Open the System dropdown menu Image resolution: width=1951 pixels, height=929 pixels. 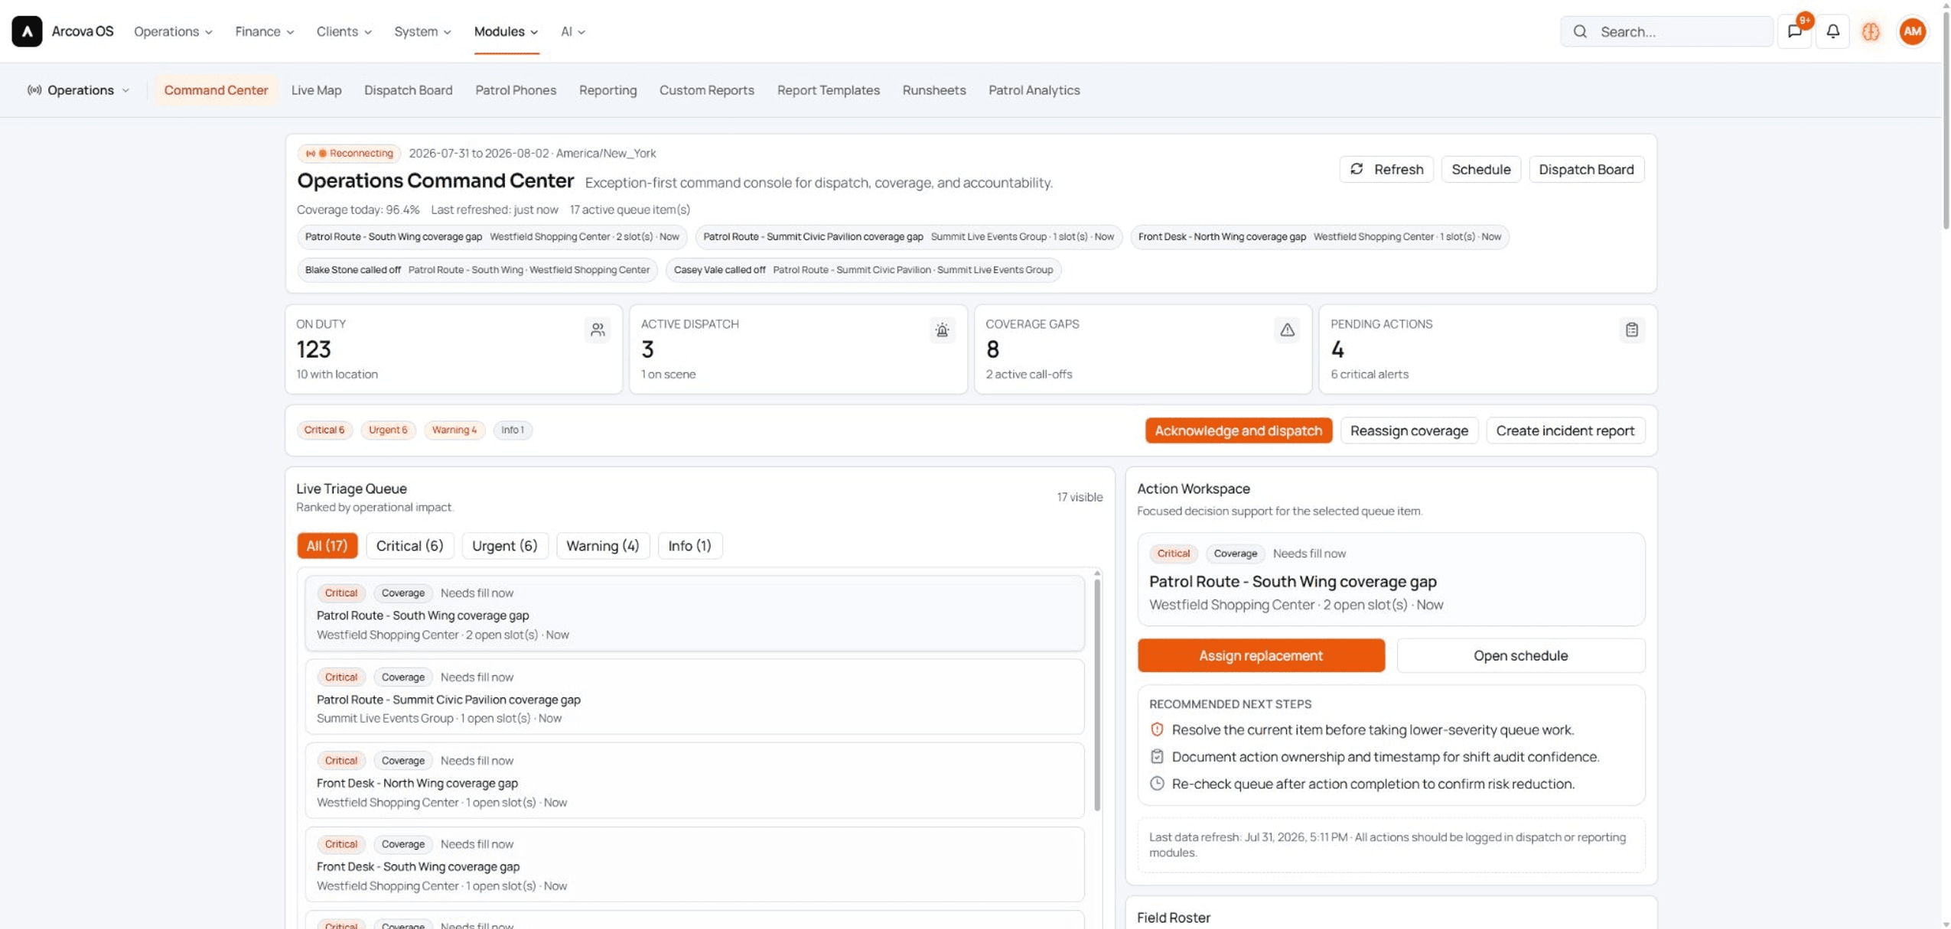pyautogui.click(x=422, y=31)
